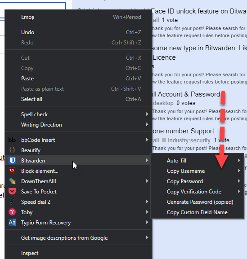Screen dimensions: 247x259
Task: Open the 'ill Account & Password' topic link
Action: pyautogui.click(x=186, y=94)
